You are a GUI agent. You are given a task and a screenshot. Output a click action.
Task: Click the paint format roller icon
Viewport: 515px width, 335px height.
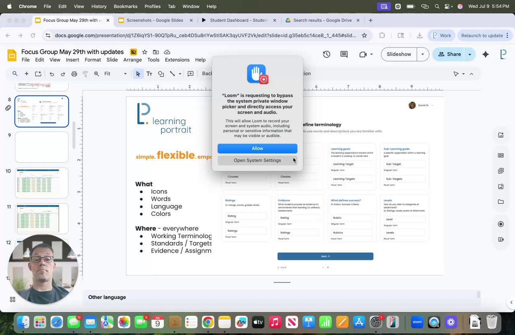click(x=85, y=74)
